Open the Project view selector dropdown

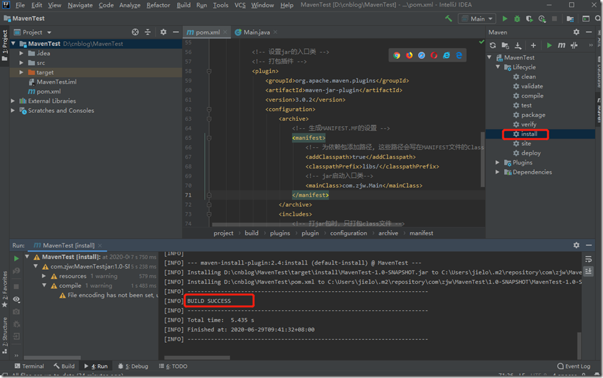[x=33, y=32]
